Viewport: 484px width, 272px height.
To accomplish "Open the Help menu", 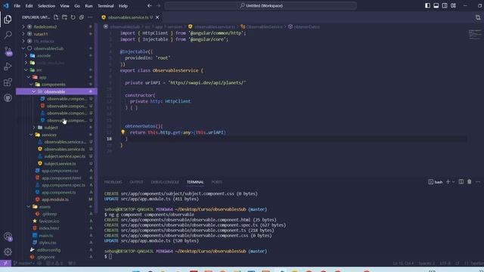I will pyautogui.click(x=123, y=6).
